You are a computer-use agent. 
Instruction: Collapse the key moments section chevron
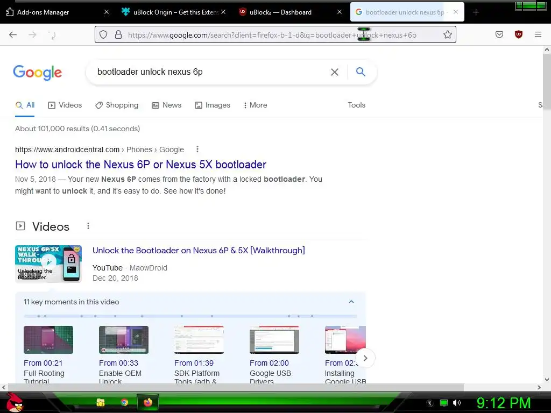(x=351, y=302)
